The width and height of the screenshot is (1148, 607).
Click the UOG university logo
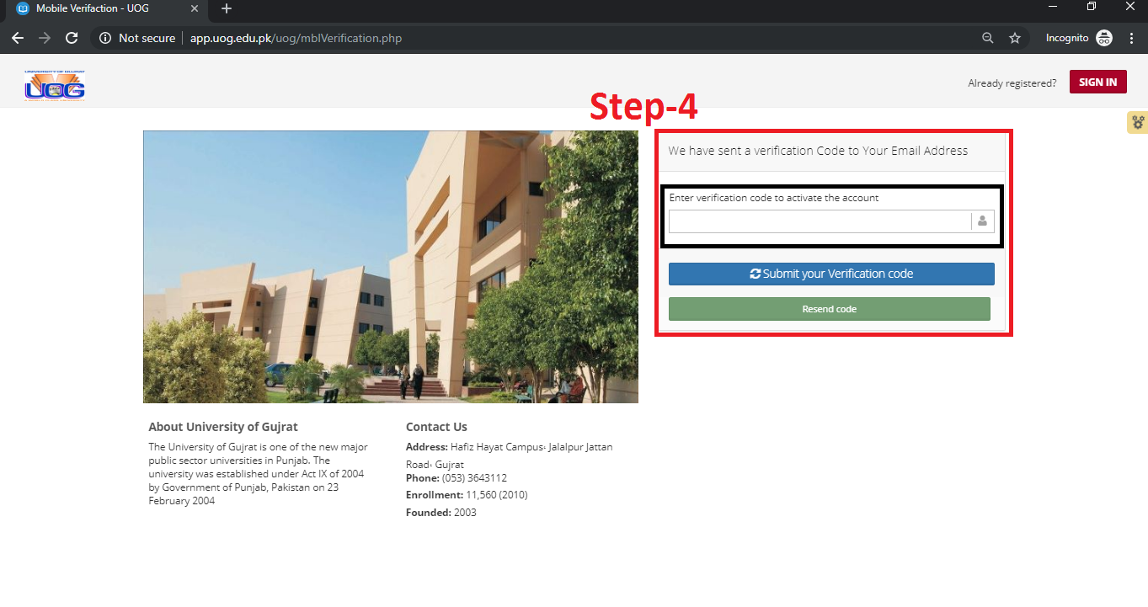[54, 84]
